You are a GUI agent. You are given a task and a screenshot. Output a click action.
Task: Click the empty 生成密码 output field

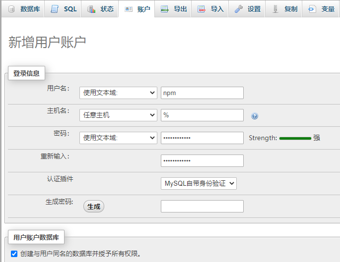[202, 206]
